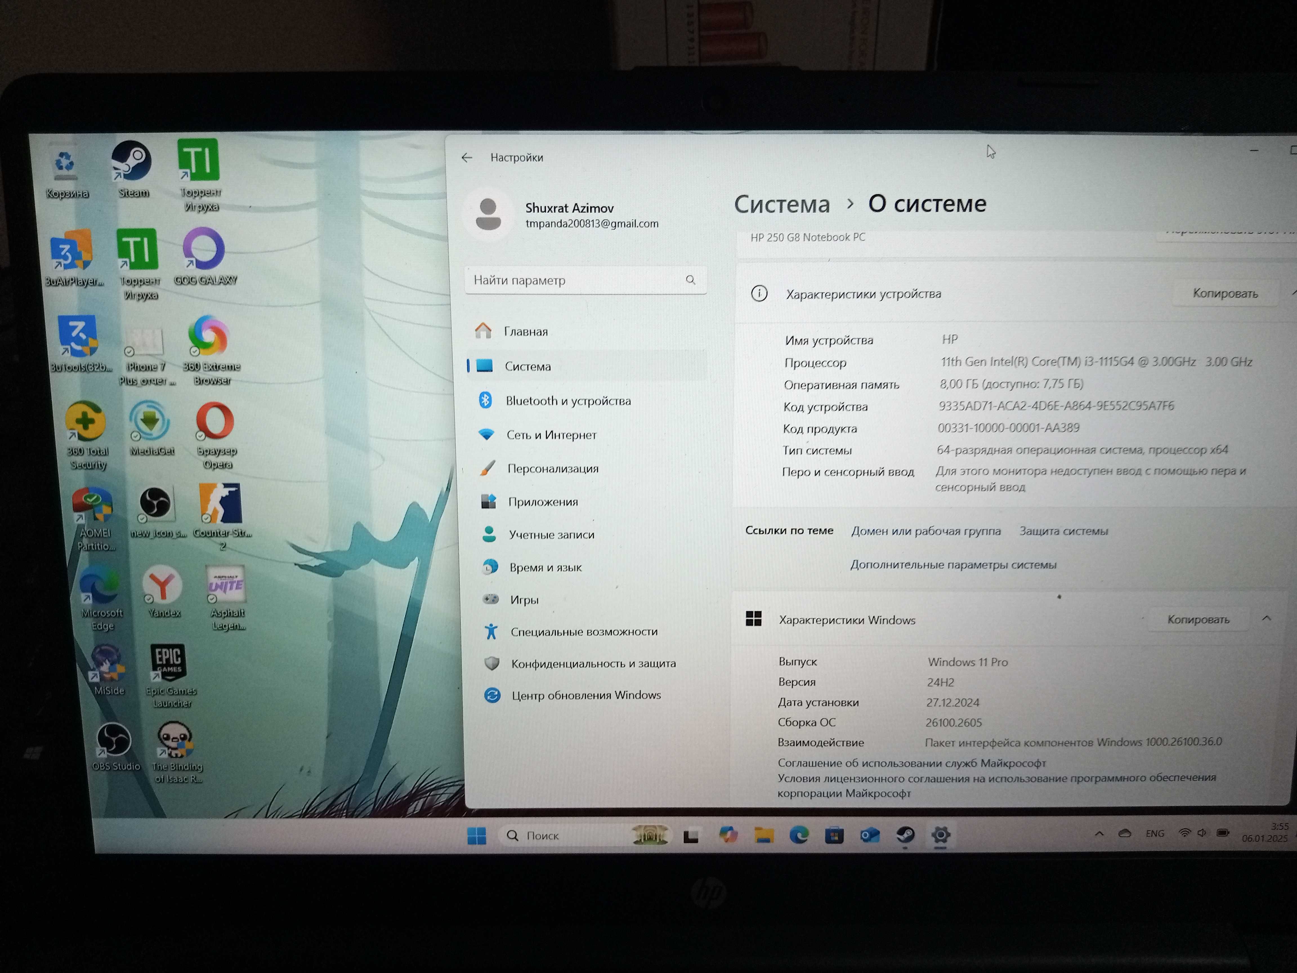Open Bluetooth и устройства settings

point(588,401)
